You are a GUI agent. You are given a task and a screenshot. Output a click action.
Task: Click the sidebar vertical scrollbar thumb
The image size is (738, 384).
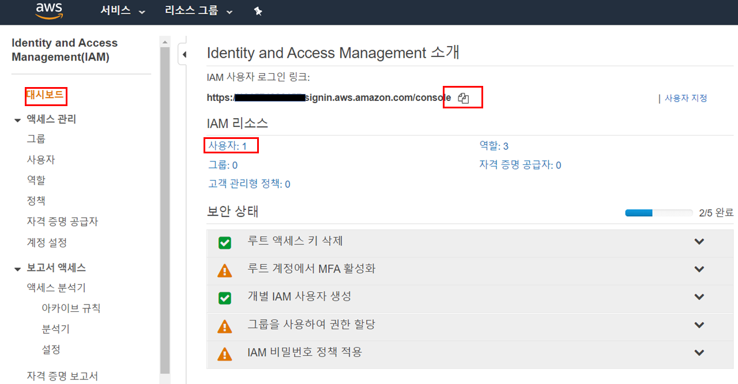tap(165, 210)
